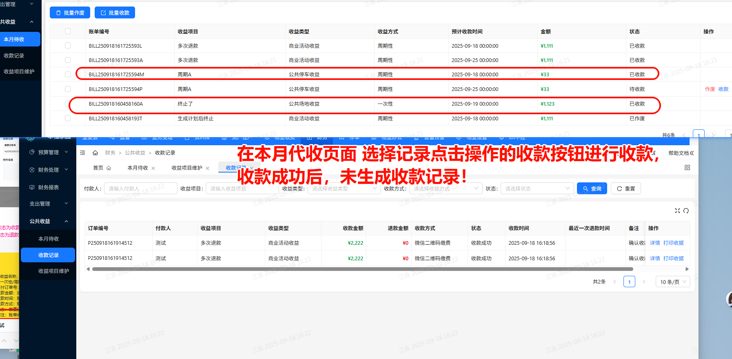Check the row BILL250918161725593L

[68, 46]
